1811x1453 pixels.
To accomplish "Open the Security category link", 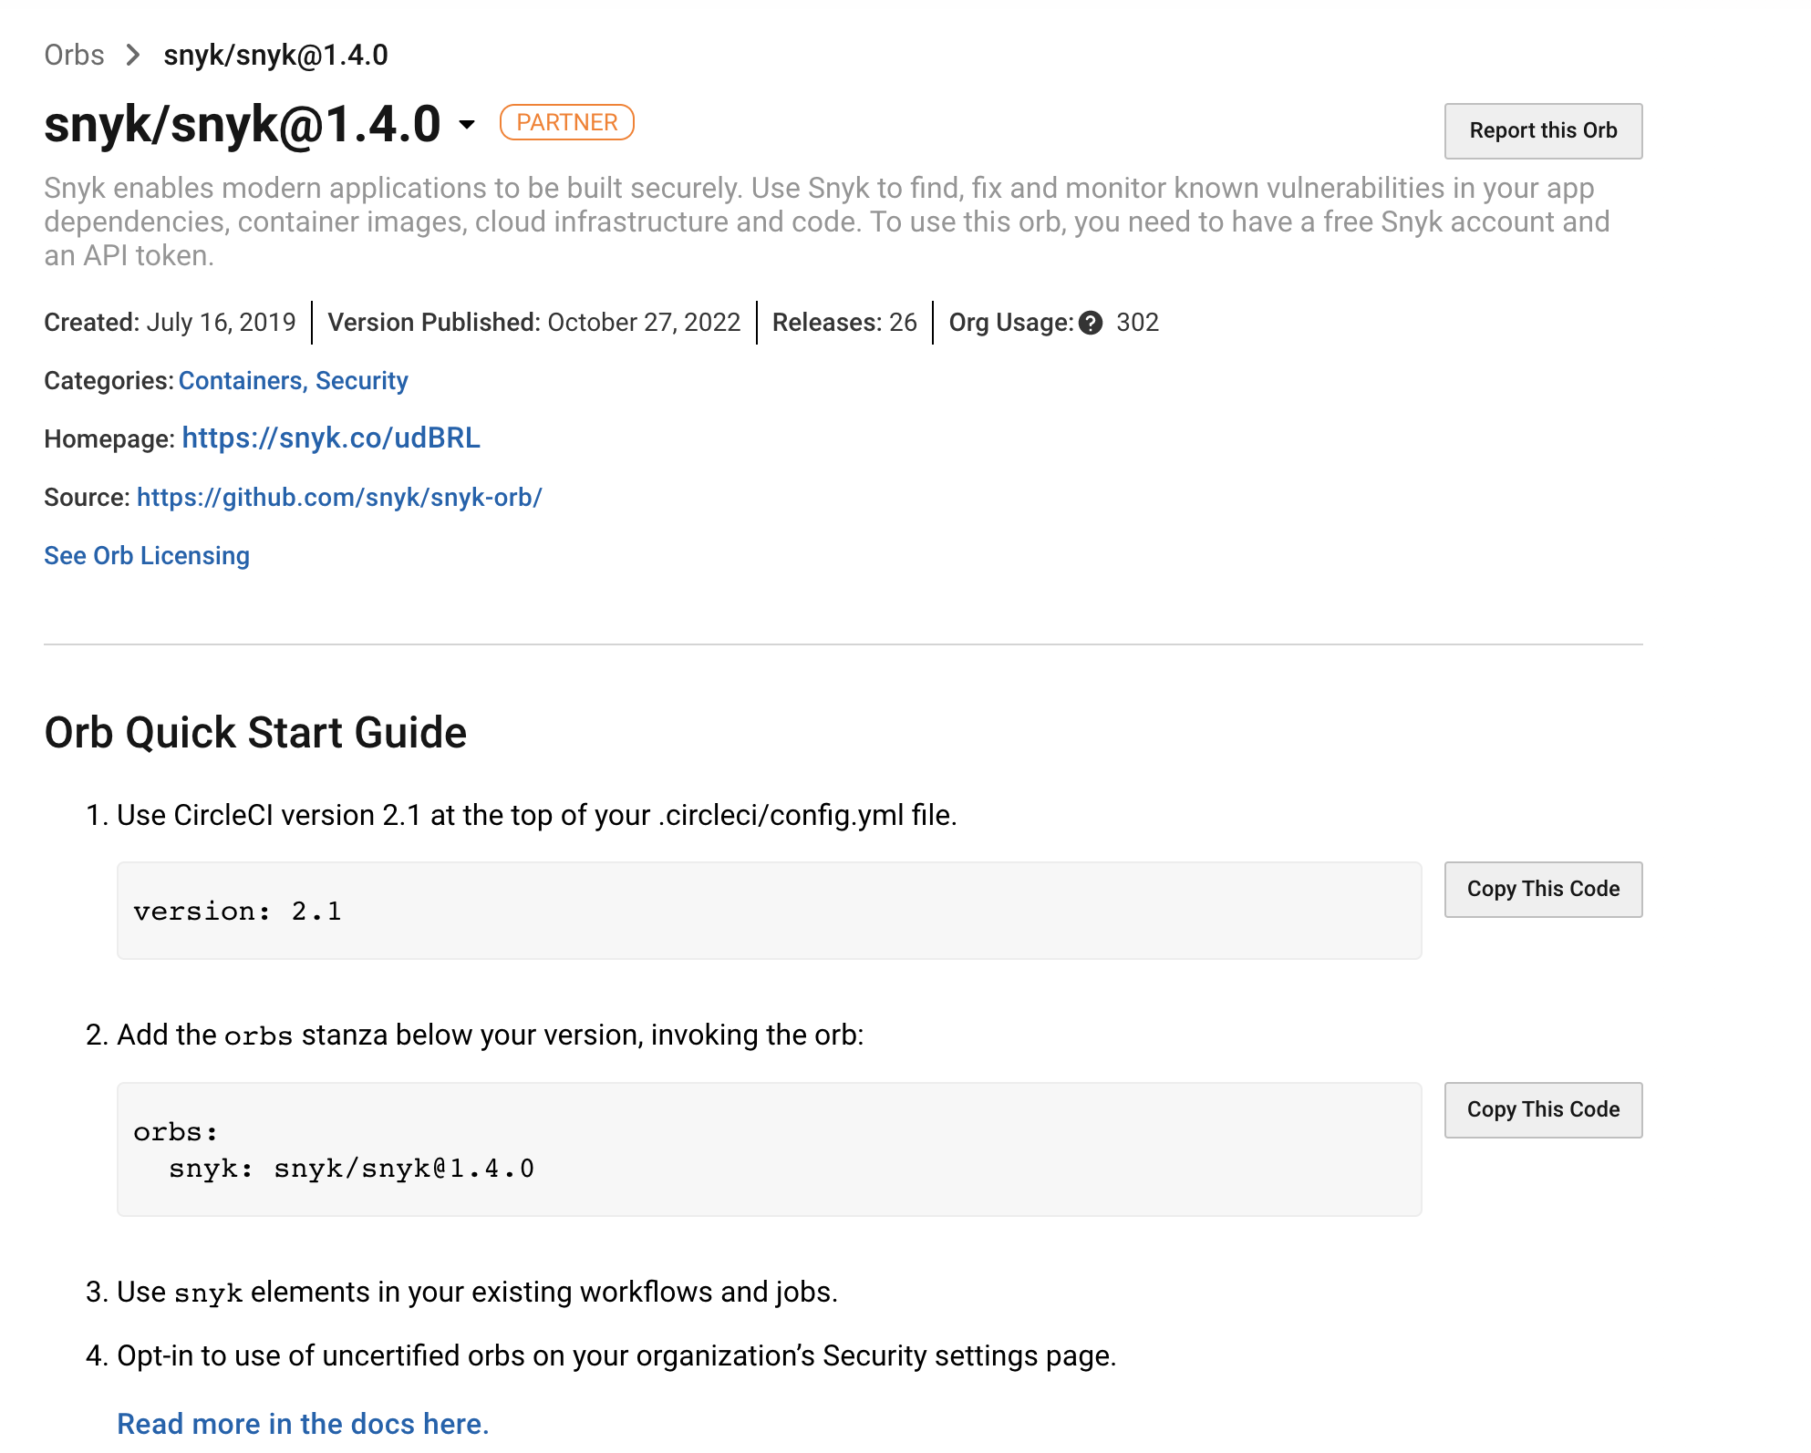I will [x=362, y=381].
